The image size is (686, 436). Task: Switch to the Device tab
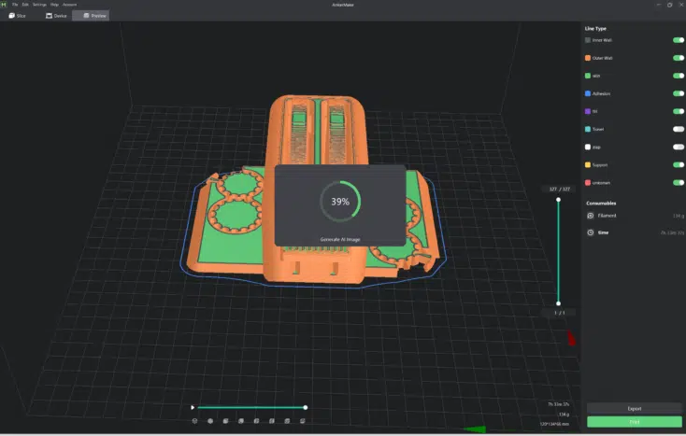pyautogui.click(x=55, y=16)
